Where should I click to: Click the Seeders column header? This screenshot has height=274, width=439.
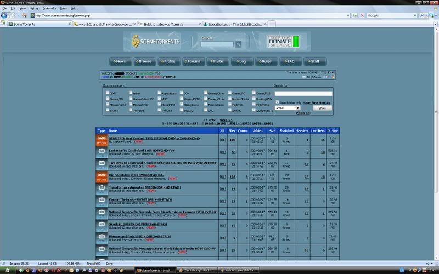tap(302, 130)
